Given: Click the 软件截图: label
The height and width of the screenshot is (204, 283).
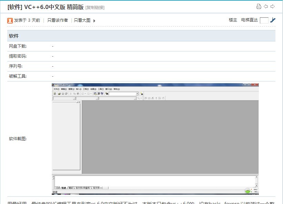Looking at the screenshot, I should [18, 139].
